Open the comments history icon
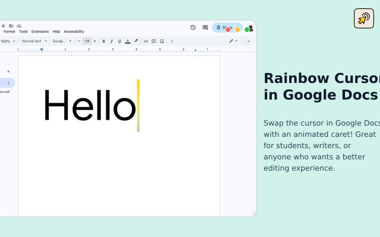Image resolution: width=380 pixels, height=237 pixels. point(205,28)
